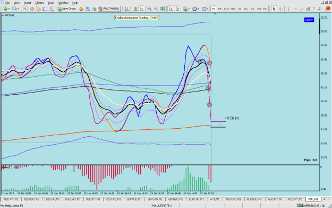The image size is (332, 208).
Task: Select the Crosshair tool
Action: tap(280, 9)
